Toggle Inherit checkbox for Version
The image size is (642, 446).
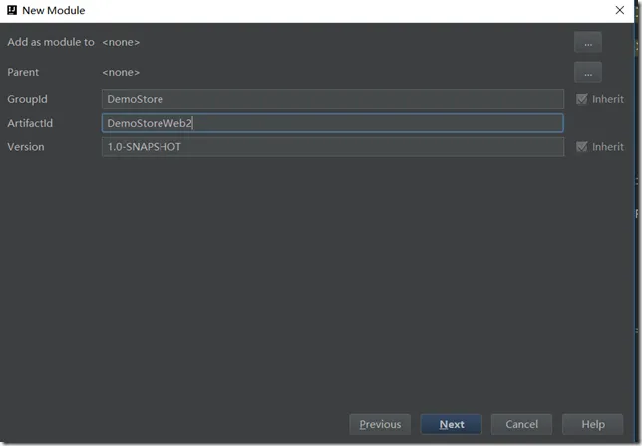[x=581, y=147]
